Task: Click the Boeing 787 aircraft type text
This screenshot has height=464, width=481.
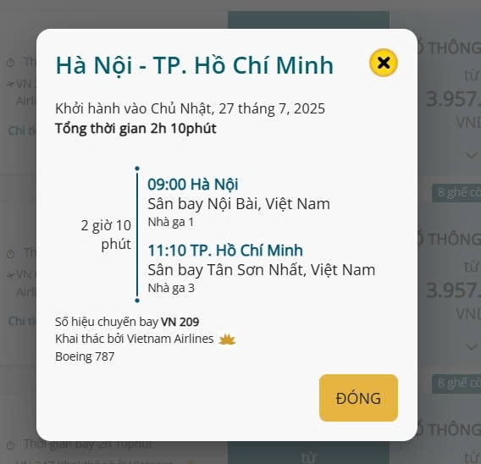Action: click(x=85, y=356)
